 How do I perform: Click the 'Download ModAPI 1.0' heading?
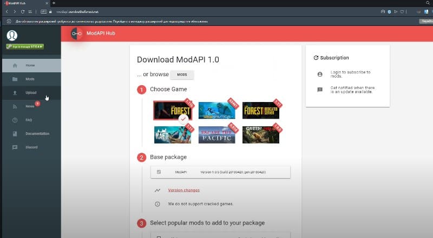coord(178,59)
